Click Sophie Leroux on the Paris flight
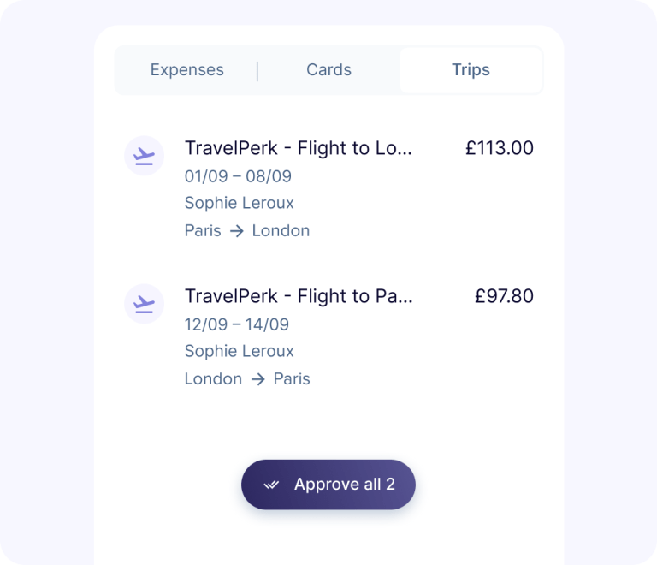The height and width of the screenshot is (565, 657). pos(239,351)
